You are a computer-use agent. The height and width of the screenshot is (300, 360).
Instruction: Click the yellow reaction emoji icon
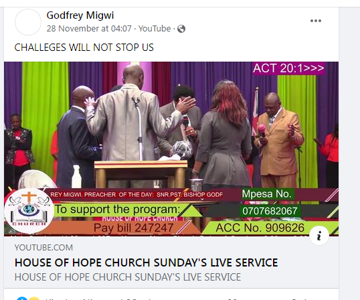tap(34, 299)
